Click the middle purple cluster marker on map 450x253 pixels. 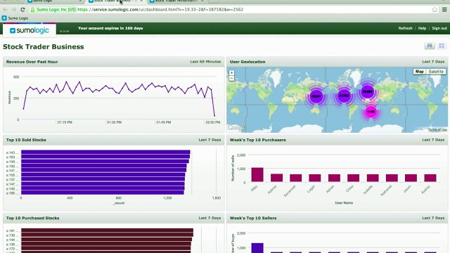tap(344, 96)
